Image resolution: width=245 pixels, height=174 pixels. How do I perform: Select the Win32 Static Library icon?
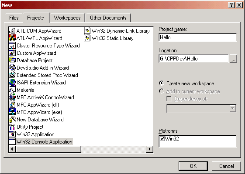[87, 38]
